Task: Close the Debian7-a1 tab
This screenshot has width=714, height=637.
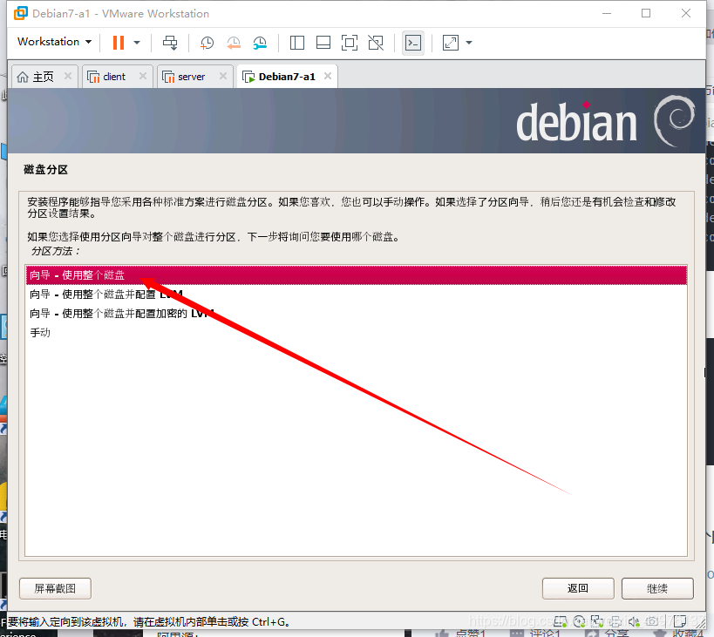Action: point(328,76)
